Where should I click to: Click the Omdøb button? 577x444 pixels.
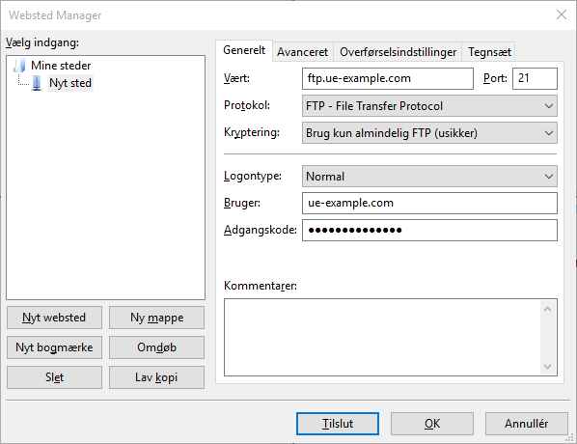(156, 347)
